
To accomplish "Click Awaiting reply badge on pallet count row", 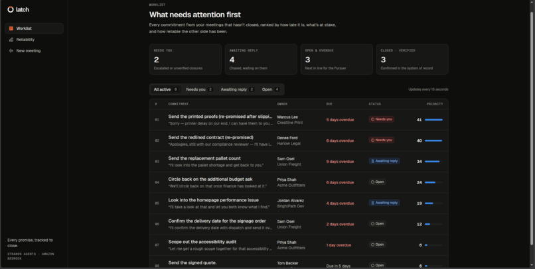I will pyautogui.click(x=384, y=161).
